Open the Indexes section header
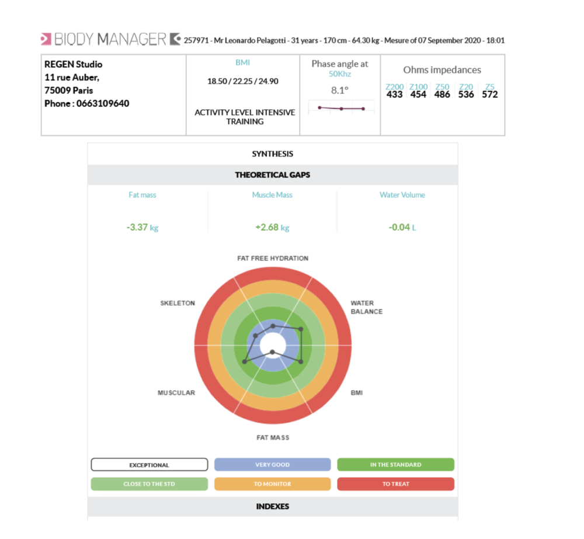584x539 pixels. point(272,506)
